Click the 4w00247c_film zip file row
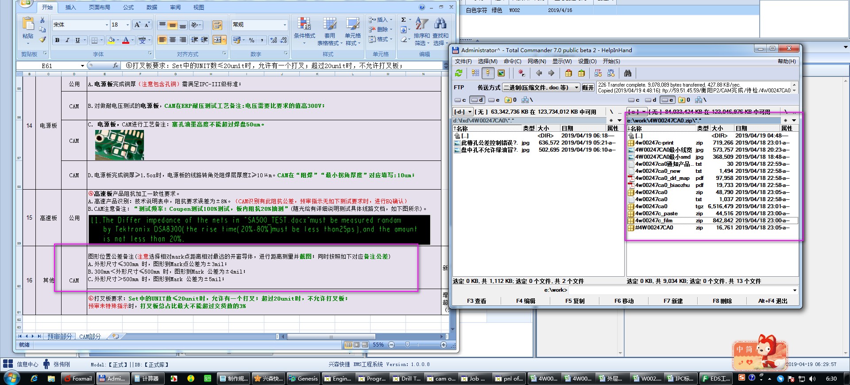This screenshot has width=850, height=385. tap(712, 221)
